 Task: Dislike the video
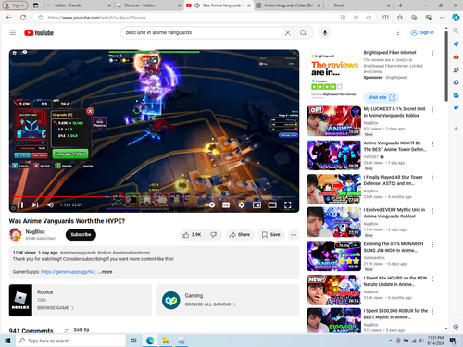(213, 235)
